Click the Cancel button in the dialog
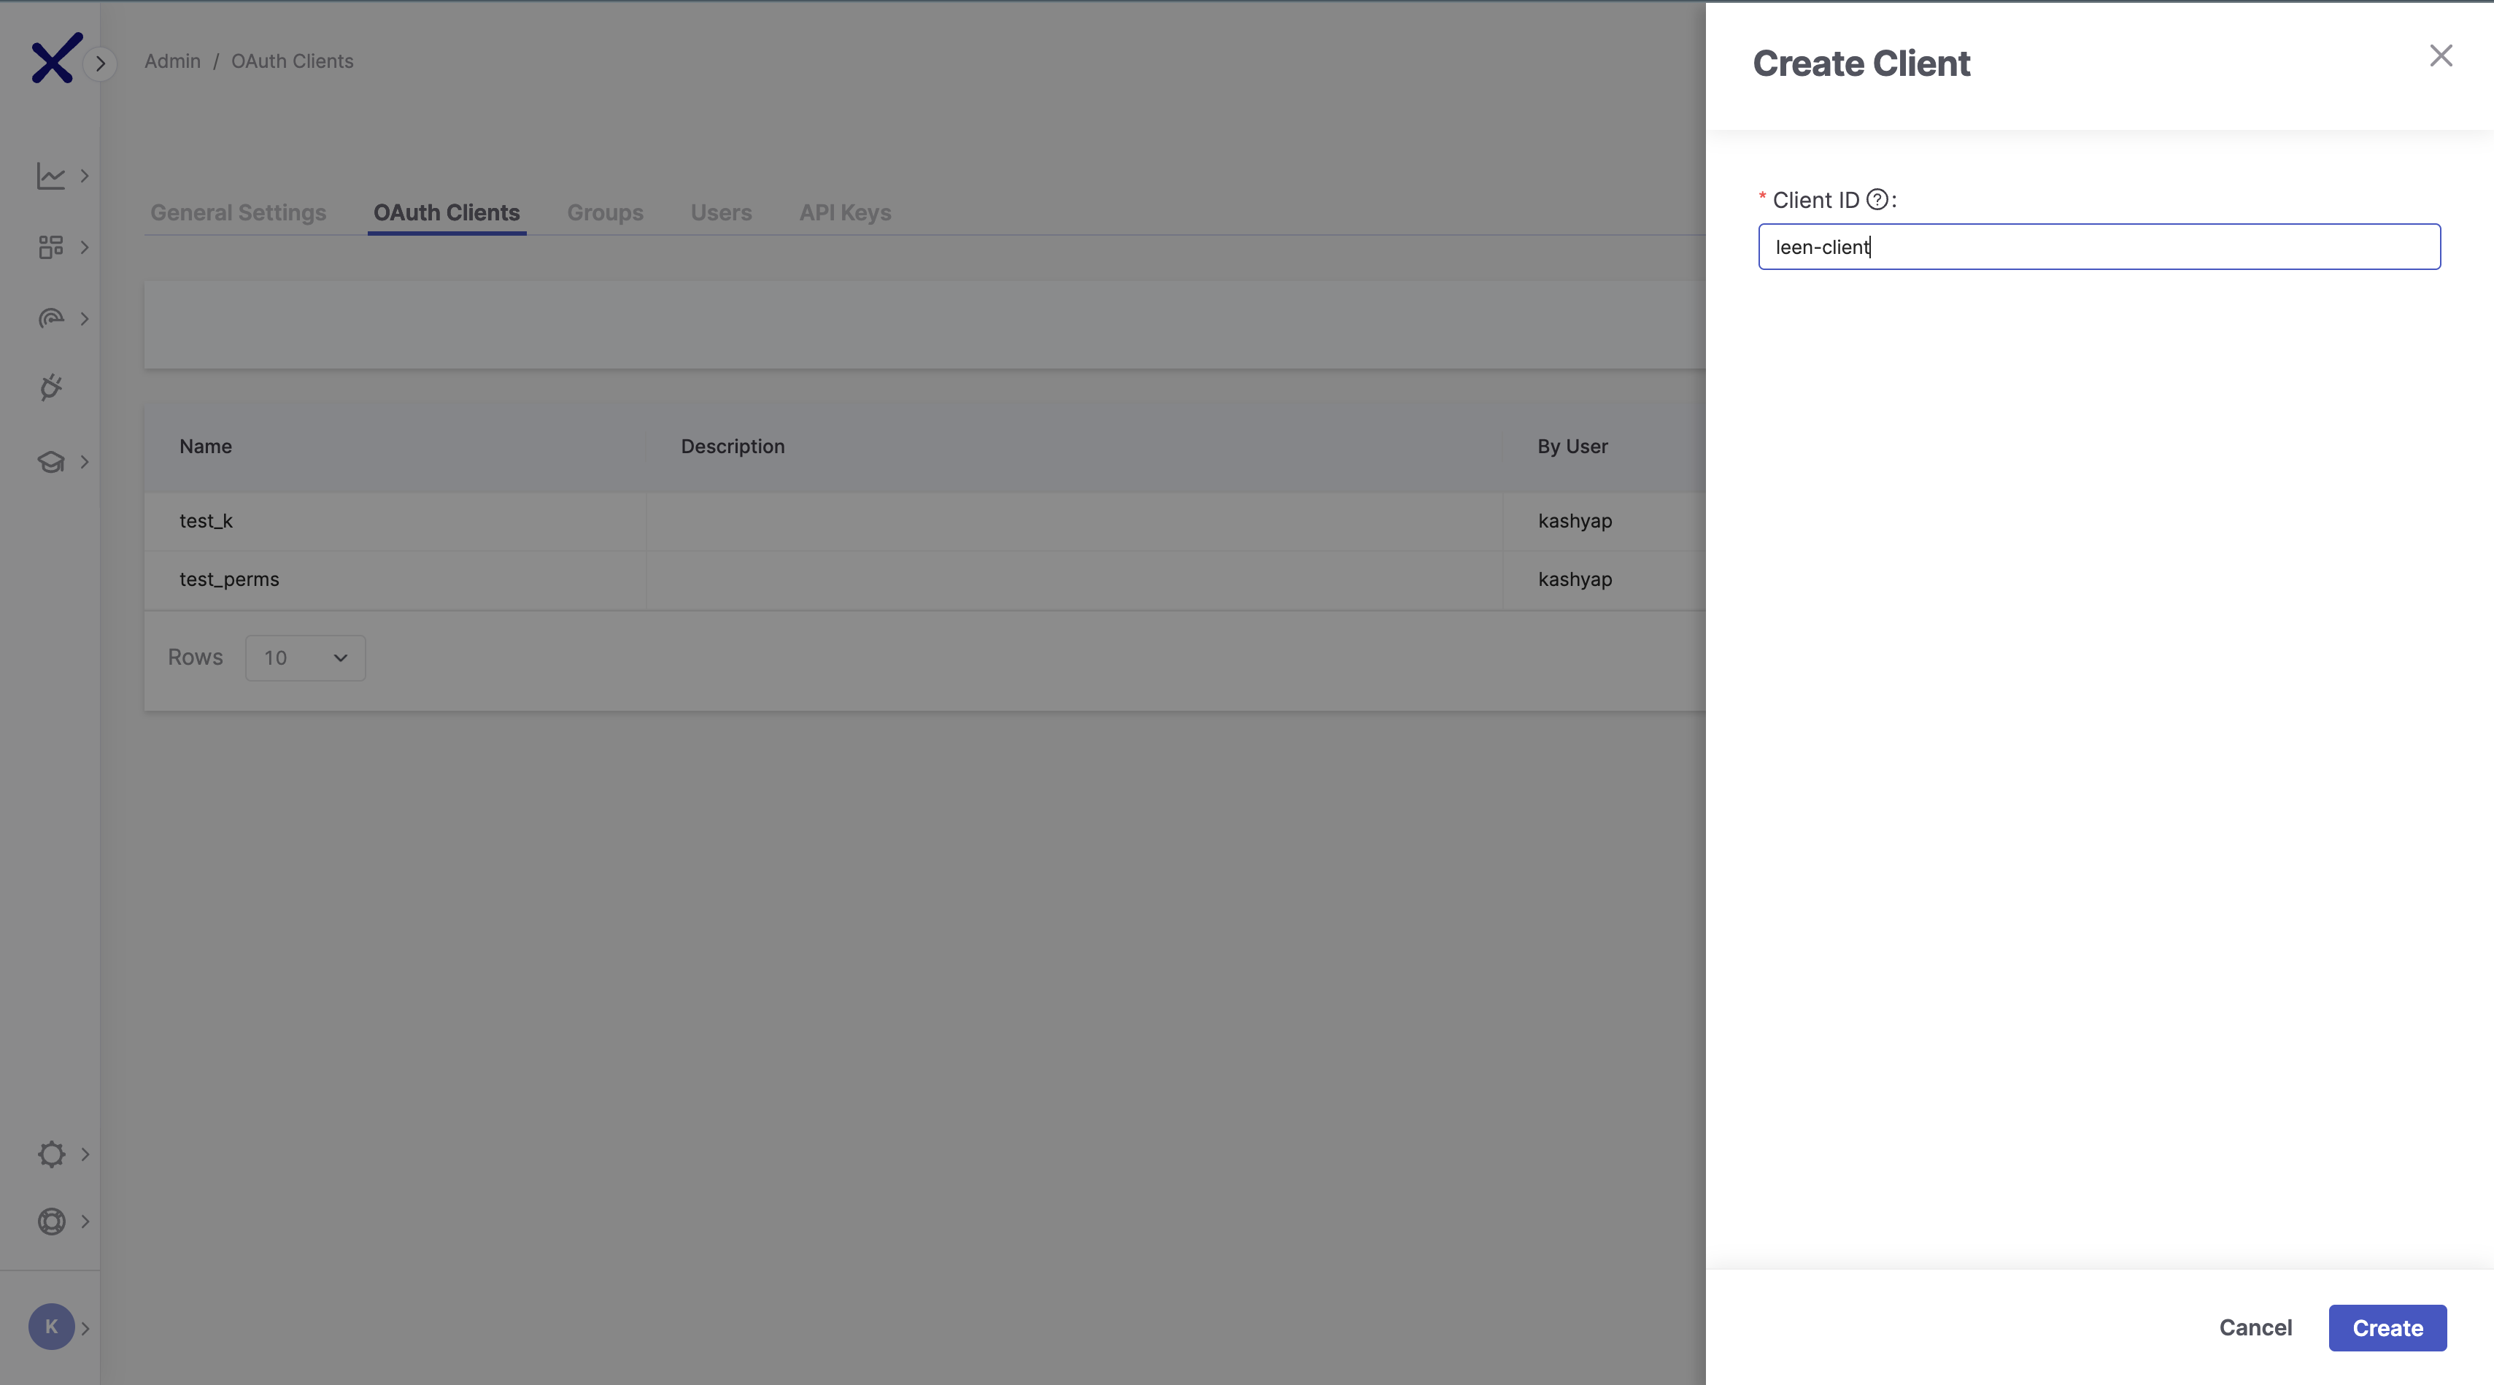This screenshot has height=1385, width=2494. point(2256,1328)
